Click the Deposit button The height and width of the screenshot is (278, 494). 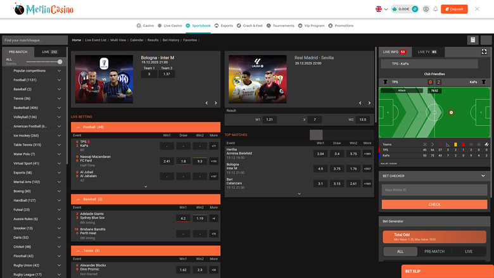(x=453, y=9)
